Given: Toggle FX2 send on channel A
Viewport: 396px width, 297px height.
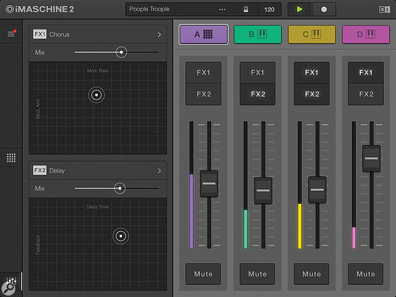Looking at the screenshot, I should click(x=203, y=94).
